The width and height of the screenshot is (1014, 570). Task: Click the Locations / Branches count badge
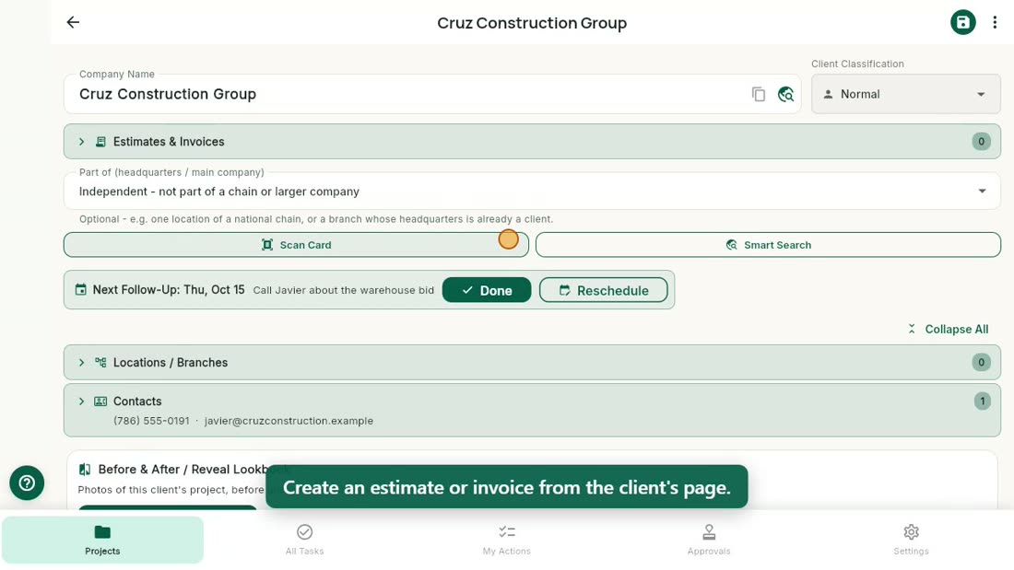981,363
